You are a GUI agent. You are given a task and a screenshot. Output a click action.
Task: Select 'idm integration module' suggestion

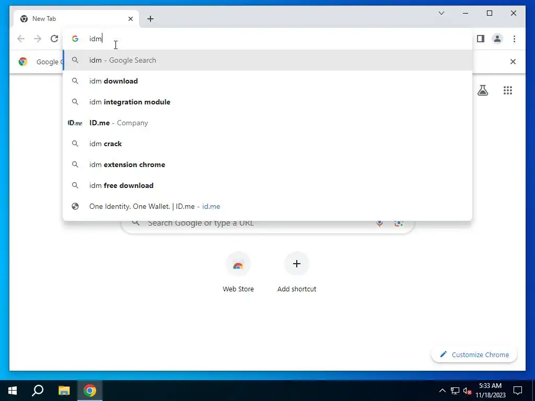point(268,102)
